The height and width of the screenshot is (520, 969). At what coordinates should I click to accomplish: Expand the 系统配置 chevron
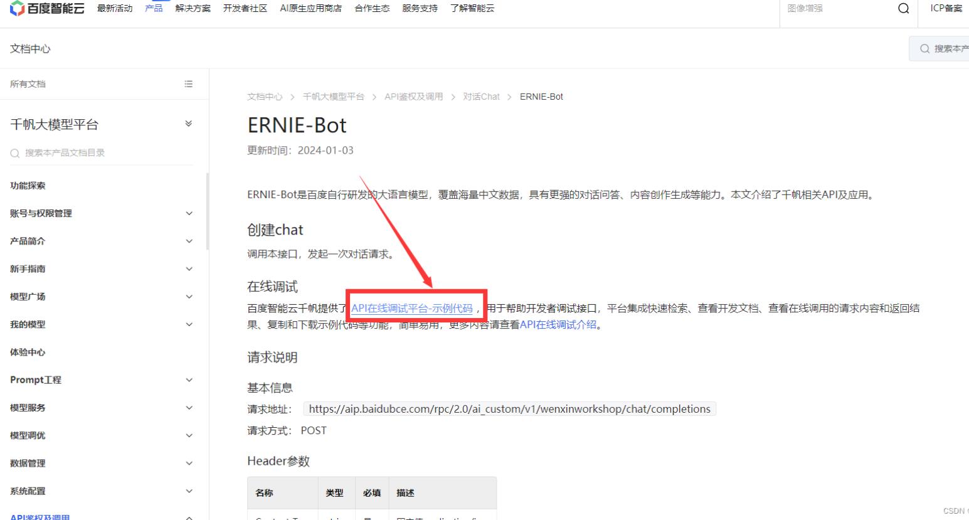pos(189,491)
